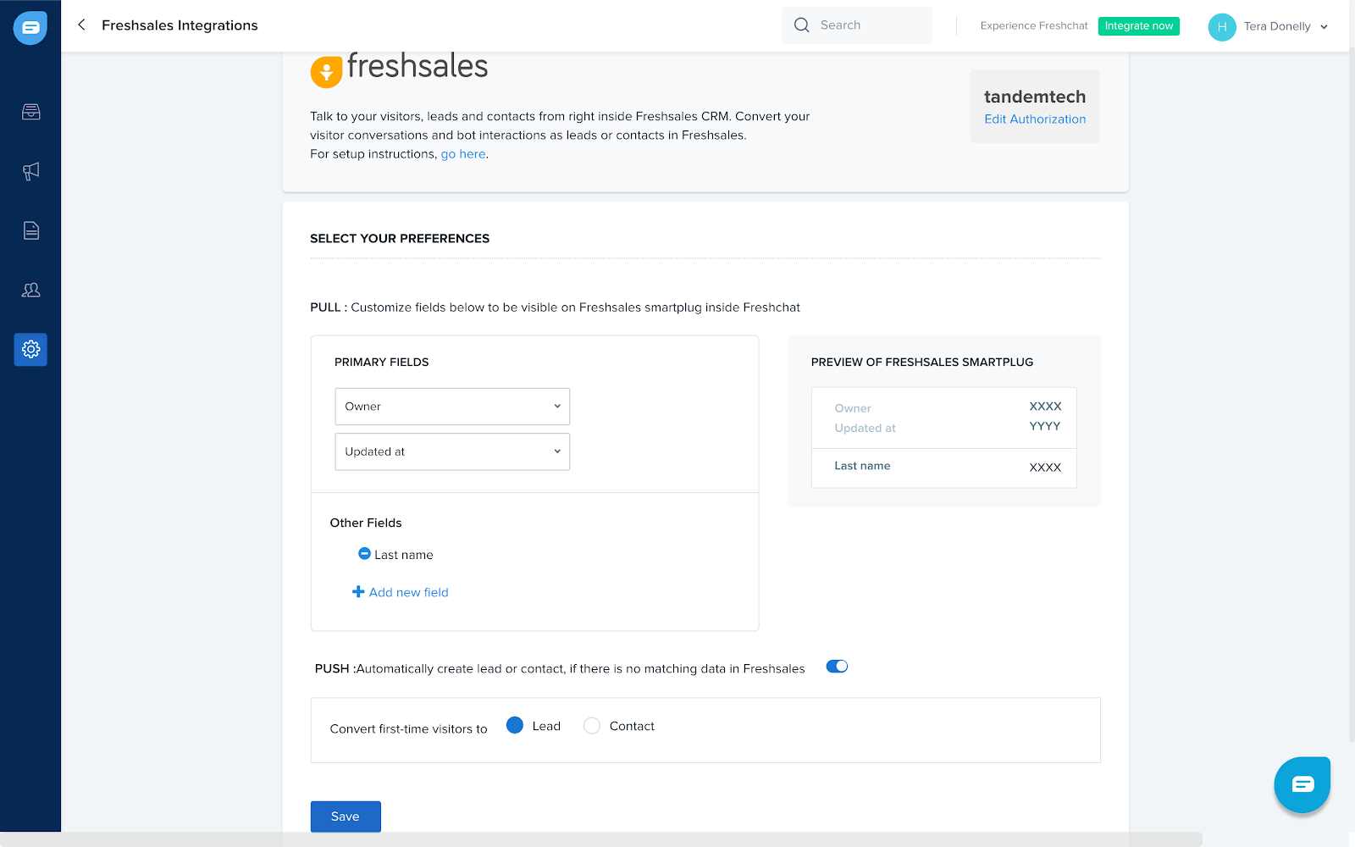This screenshot has width=1355, height=847.
Task: Open the Reports document icon in the sidebar
Action: click(31, 230)
